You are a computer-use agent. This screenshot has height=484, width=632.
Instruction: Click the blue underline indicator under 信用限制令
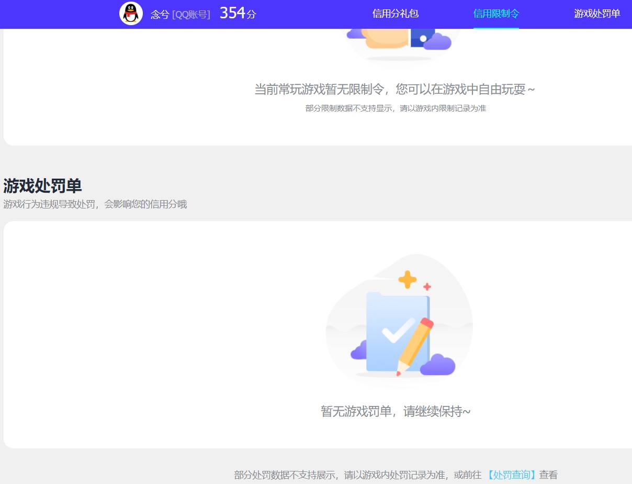[x=496, y=26]
